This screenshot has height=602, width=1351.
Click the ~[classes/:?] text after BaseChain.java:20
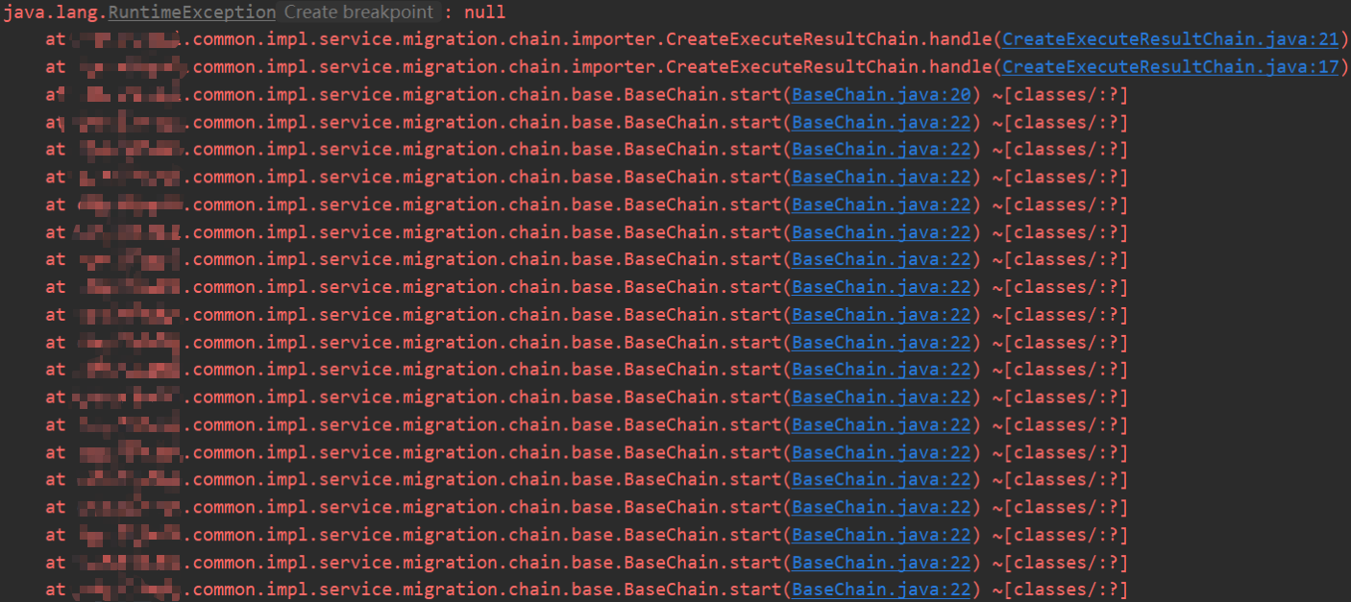tap(1060, 95)
